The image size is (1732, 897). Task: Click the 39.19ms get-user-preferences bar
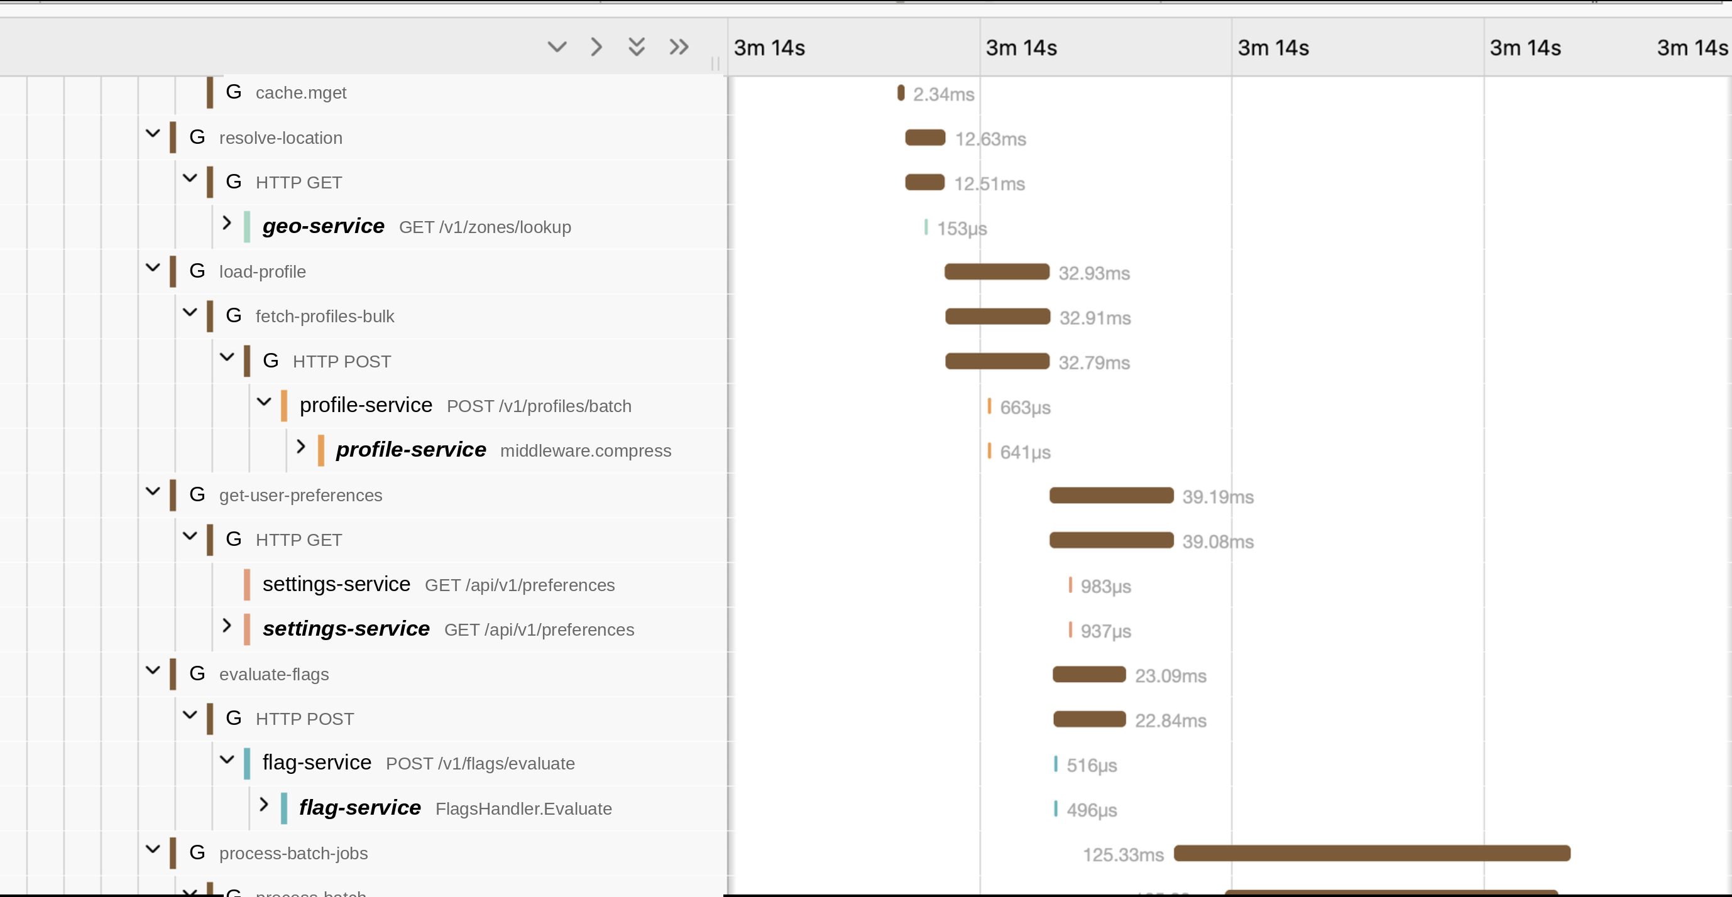click(x=1112, y=495)
